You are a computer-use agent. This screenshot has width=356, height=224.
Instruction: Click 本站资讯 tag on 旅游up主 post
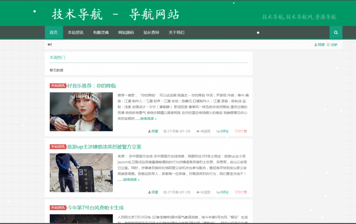[58, 146]
